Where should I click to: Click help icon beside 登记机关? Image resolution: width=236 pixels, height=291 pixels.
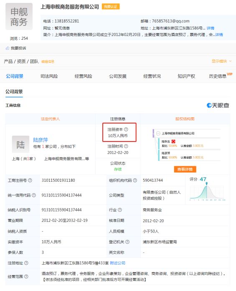127,242
